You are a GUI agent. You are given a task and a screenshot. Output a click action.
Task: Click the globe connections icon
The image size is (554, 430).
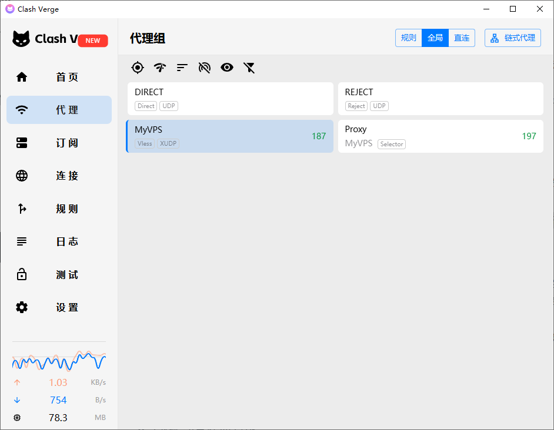pyautogui.click(x=22, y=176)
